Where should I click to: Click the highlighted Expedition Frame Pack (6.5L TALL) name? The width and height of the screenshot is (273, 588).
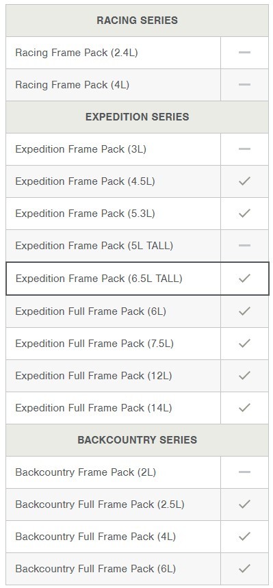pyautogui.click(x=99, y=279)
